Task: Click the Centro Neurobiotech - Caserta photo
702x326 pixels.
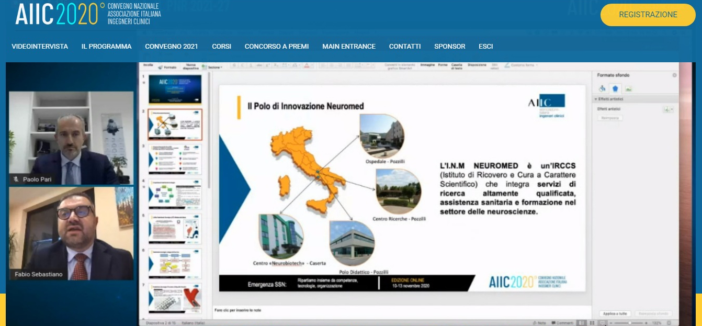Action: pos(281,237)
